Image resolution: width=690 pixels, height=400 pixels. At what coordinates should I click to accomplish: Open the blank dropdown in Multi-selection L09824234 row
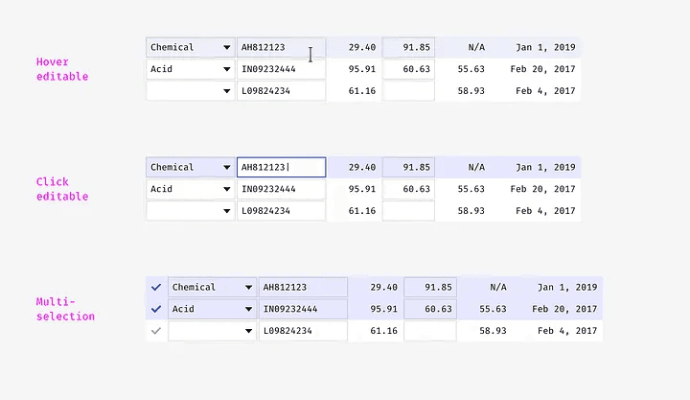pyautogui.click(x=212, y=331)
